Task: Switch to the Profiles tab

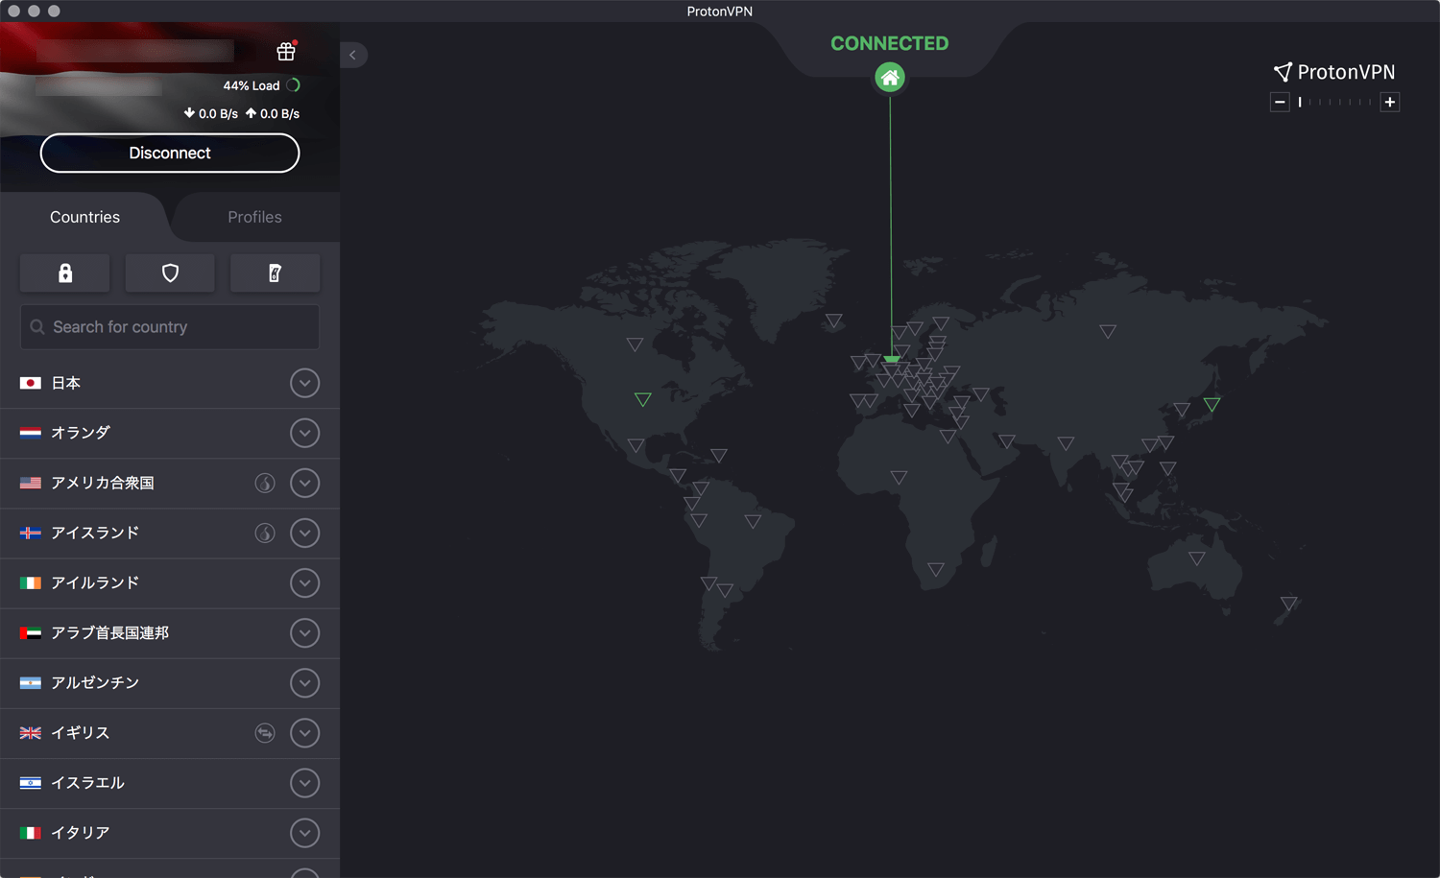Action: (x=254, y=217)
